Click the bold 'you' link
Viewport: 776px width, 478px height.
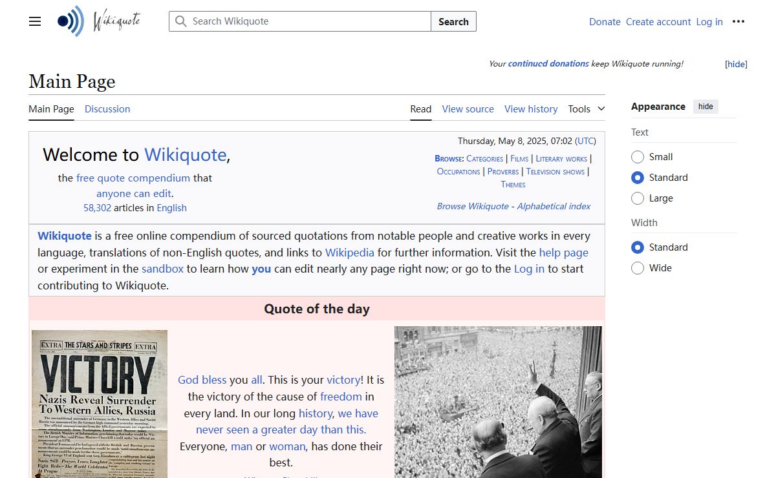pyautogui.click(x=261, y=269)
